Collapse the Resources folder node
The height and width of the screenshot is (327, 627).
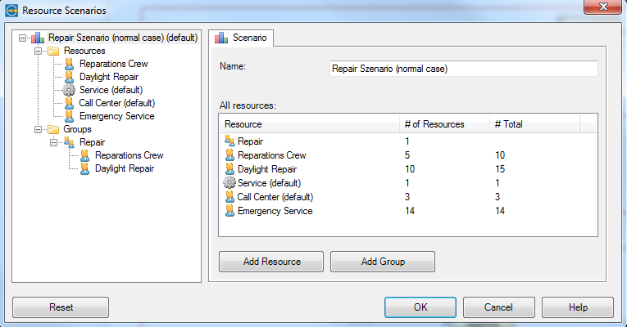[x=38, y=51]
